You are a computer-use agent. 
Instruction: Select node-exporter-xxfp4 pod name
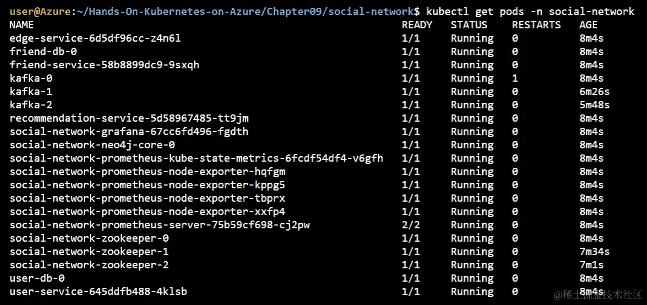[148, 212]
